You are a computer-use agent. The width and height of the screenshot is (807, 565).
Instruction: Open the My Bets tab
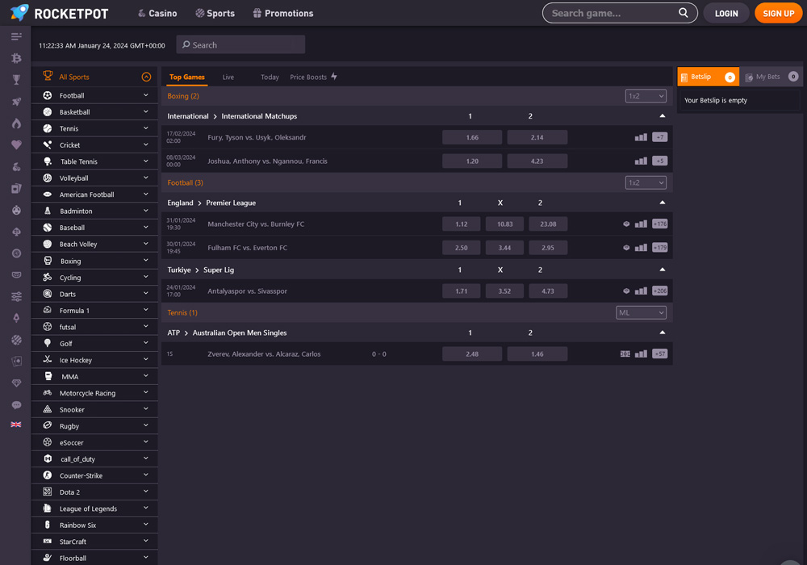(x=771, y=77)
